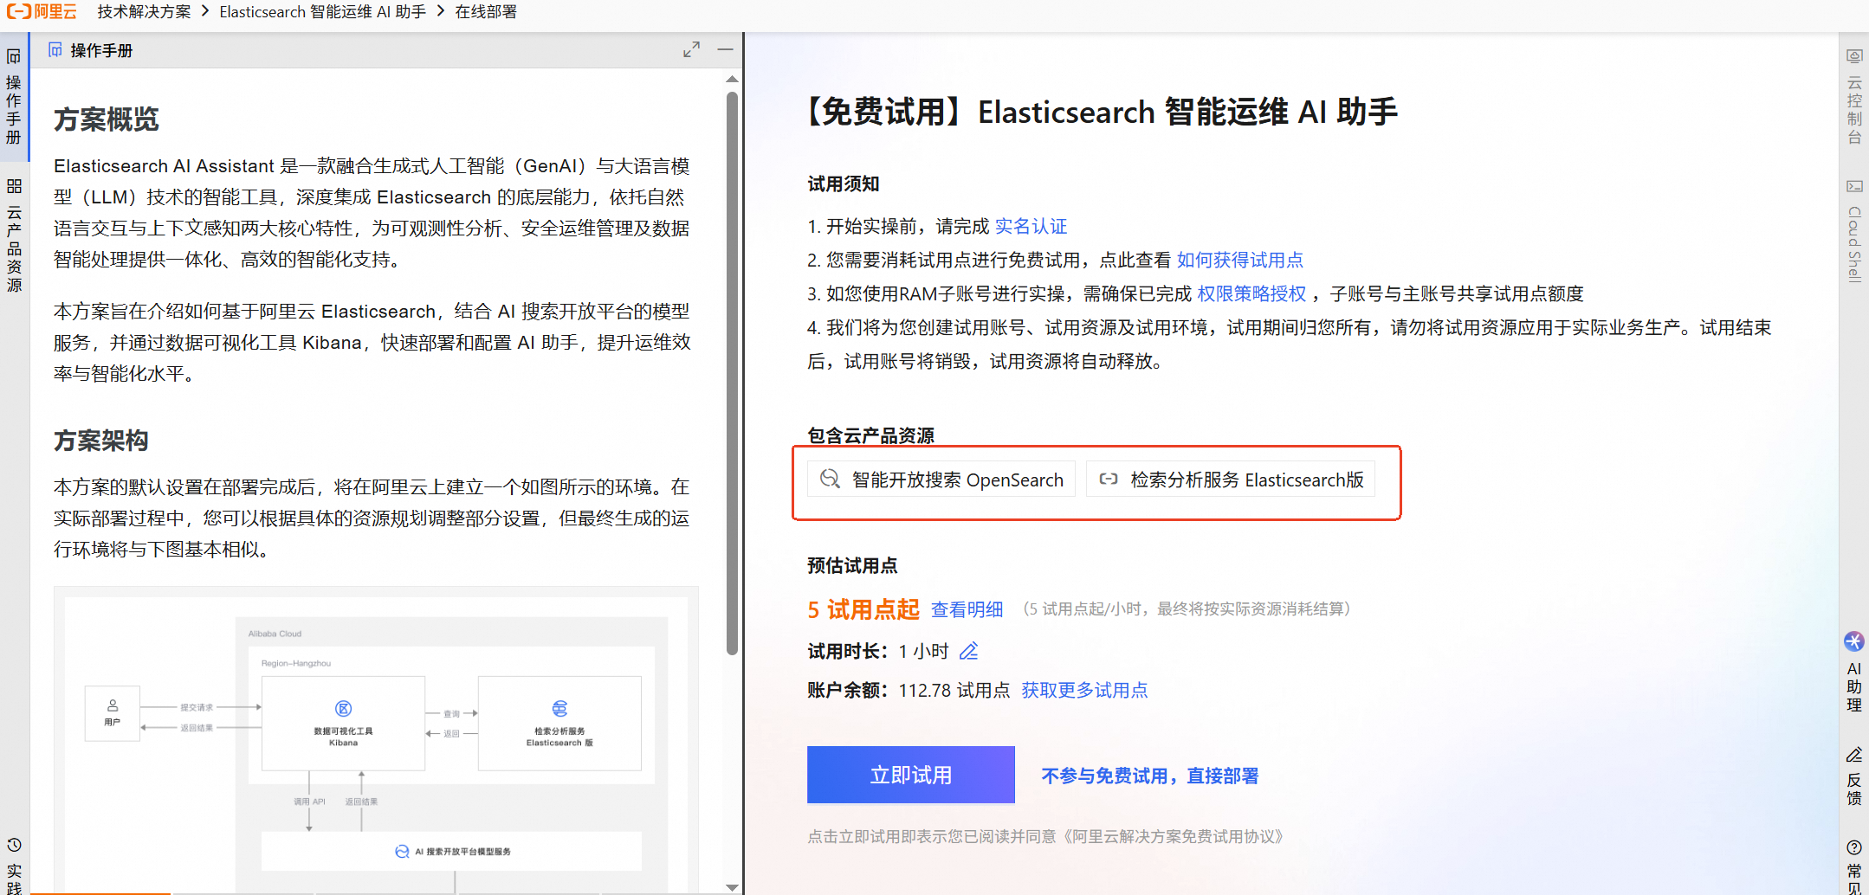Open the architecture diagram image
The image size is (1869, 895).
(x=376, y=740)
